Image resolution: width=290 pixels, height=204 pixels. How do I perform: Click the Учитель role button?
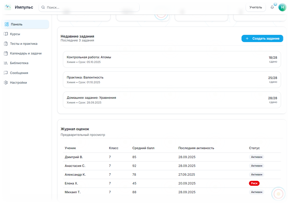click(x=255, y=7)
